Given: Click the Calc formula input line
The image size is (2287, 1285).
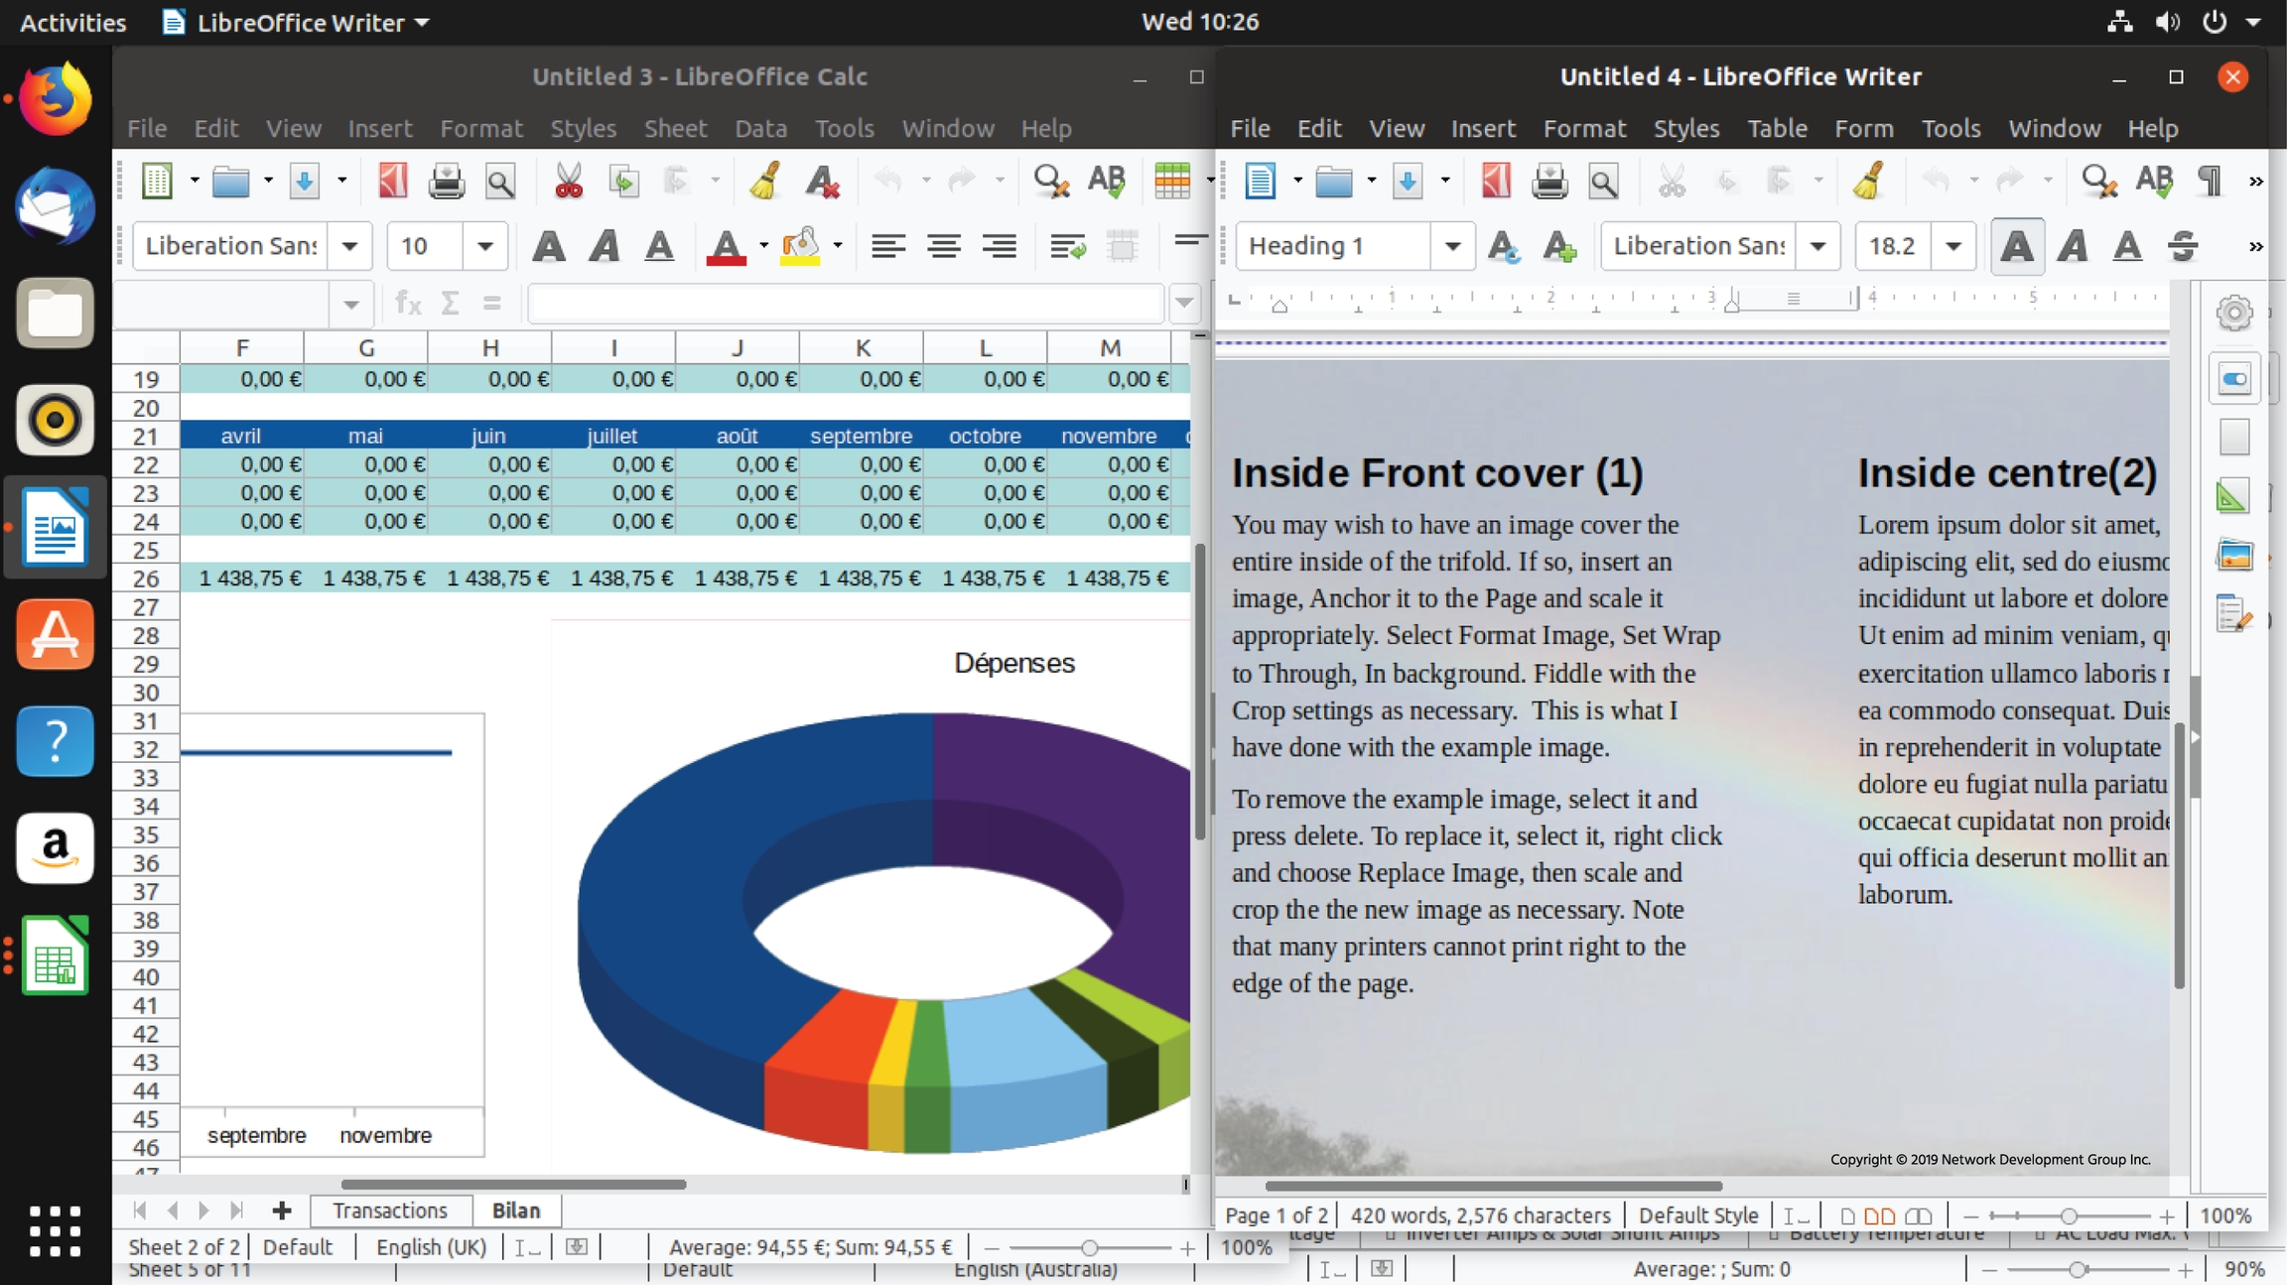Looking at the screenshot, I should click(844, 304).
